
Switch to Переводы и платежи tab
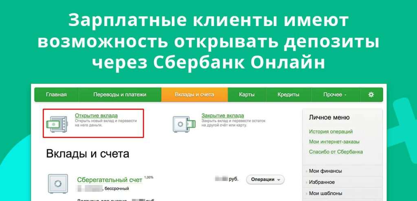coord(120,94)
